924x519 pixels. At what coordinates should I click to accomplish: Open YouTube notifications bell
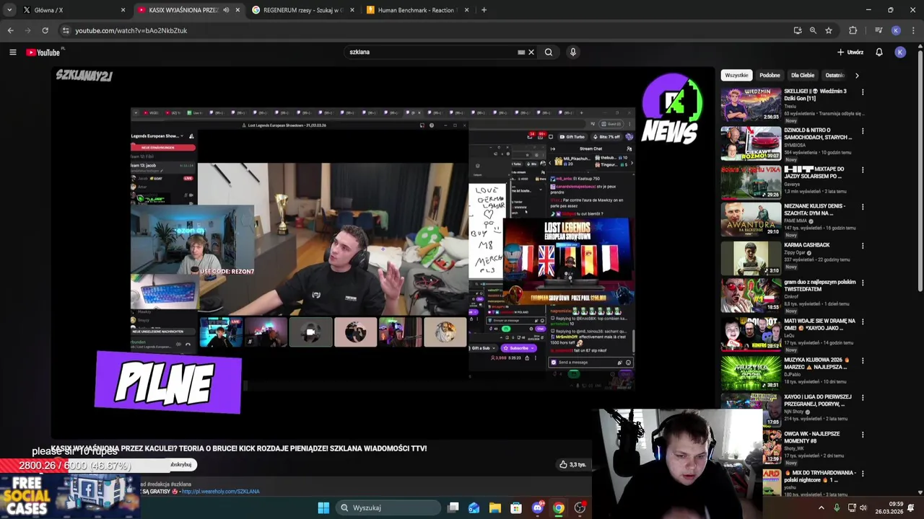click(879, 52)
